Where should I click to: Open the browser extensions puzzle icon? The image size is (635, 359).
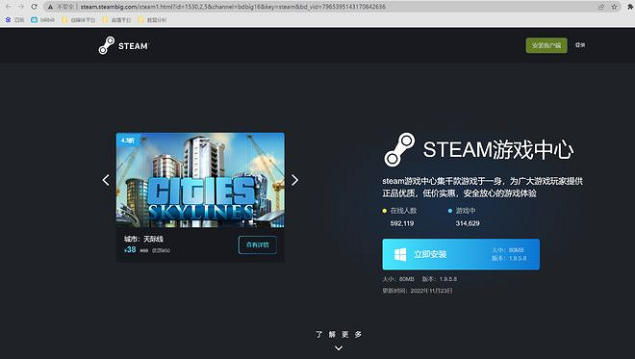tap(630, 7)
